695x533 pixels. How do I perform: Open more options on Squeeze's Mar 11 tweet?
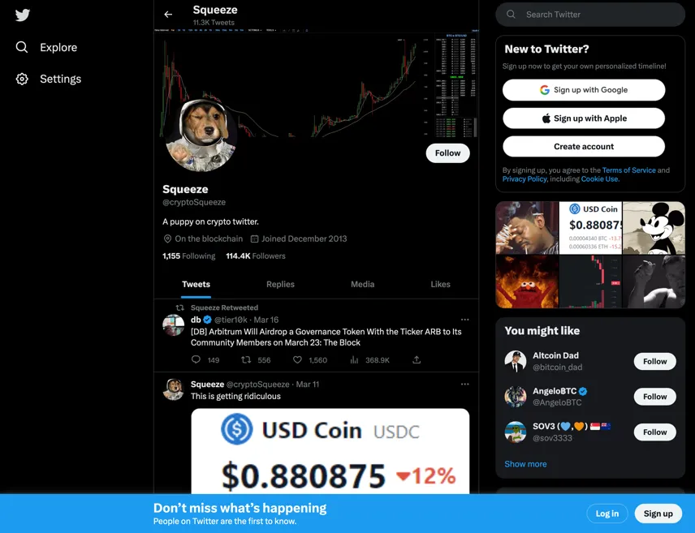point(464,384)
